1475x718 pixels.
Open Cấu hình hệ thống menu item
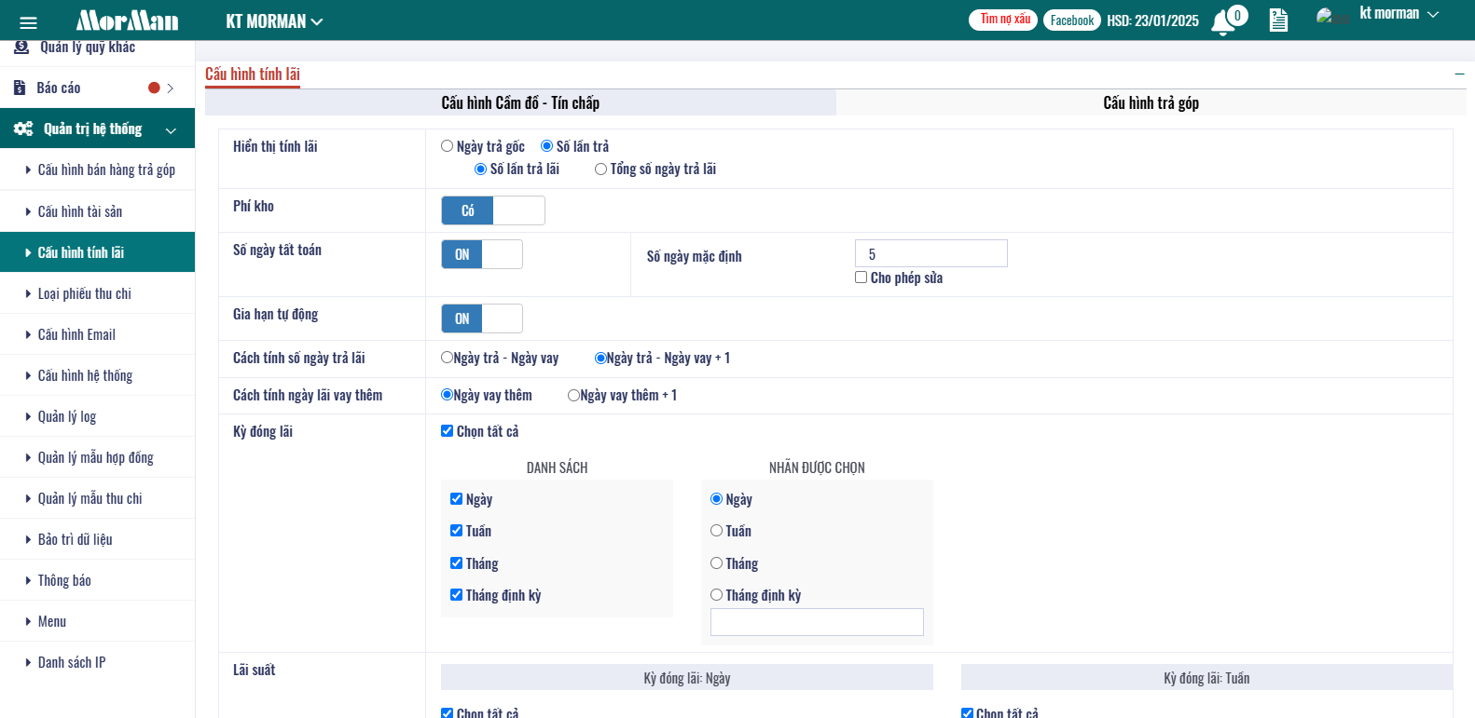click(98, 375)
